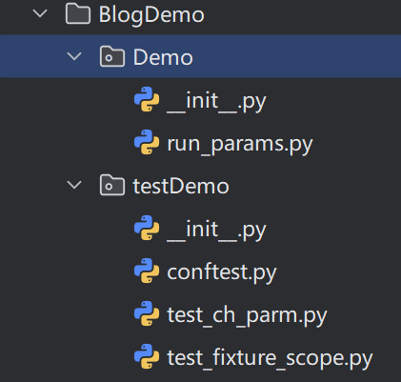Click the BlogDemo folder icon
Image resolution: width=401 pixels, height=382 pixels.
(78, 13)
